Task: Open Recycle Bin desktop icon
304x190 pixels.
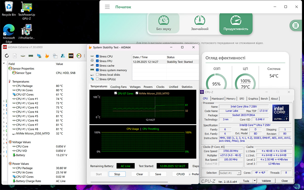Action: pos(9,9)
